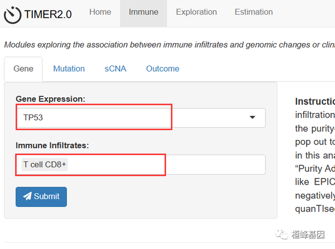Click the paper plane icon on Submit
The image size is (335, 249).
27,196
